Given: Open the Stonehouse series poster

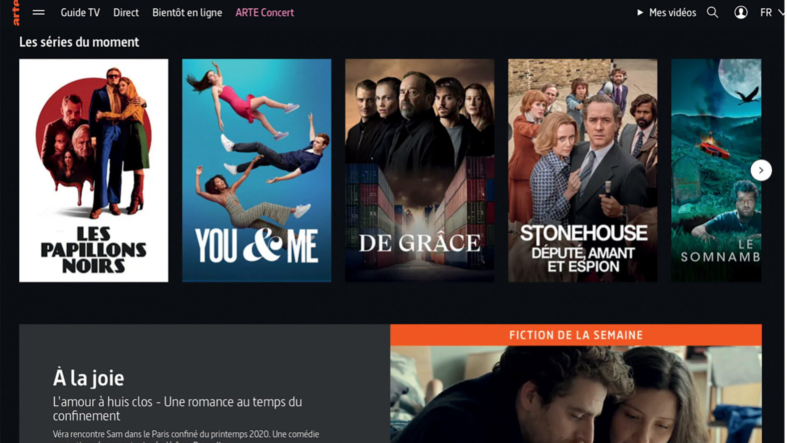Looking at the screenshot, I should click(x=583, y=170).
